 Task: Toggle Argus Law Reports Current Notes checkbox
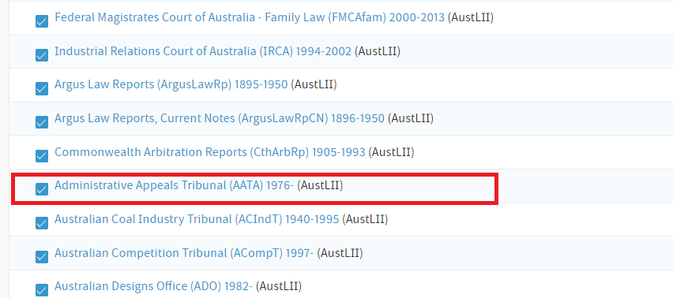coord(42,122)
